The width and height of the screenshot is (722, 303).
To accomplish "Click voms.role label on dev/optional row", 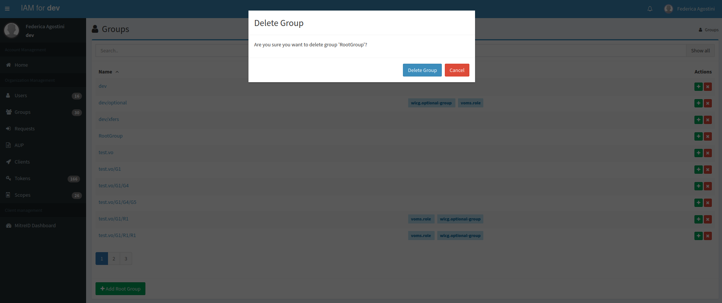I will [471, 103].
